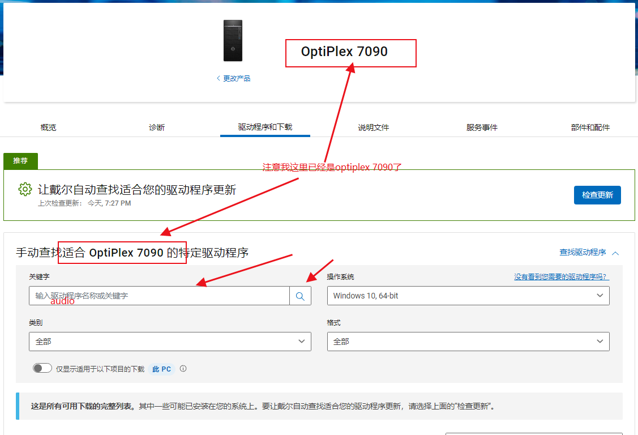This screenshot has width=638, height=435.
Task: Click the 查找驱动程序 link text
Action: point(583,252)
